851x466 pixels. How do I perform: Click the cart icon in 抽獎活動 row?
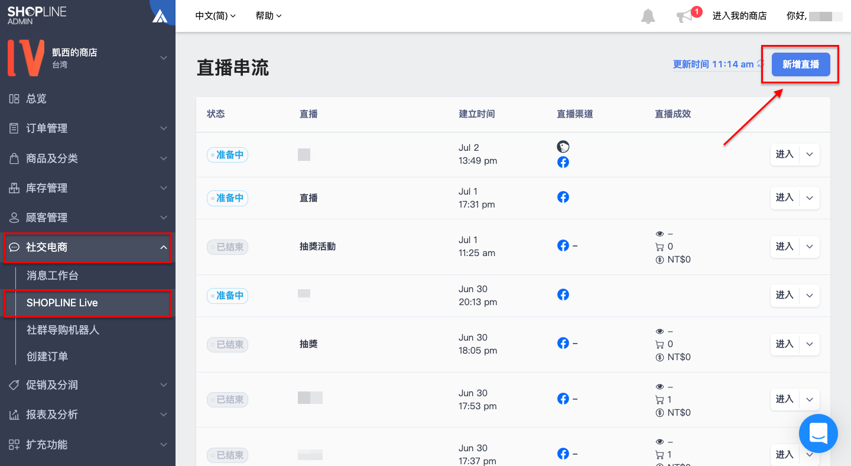coord(660,247)
